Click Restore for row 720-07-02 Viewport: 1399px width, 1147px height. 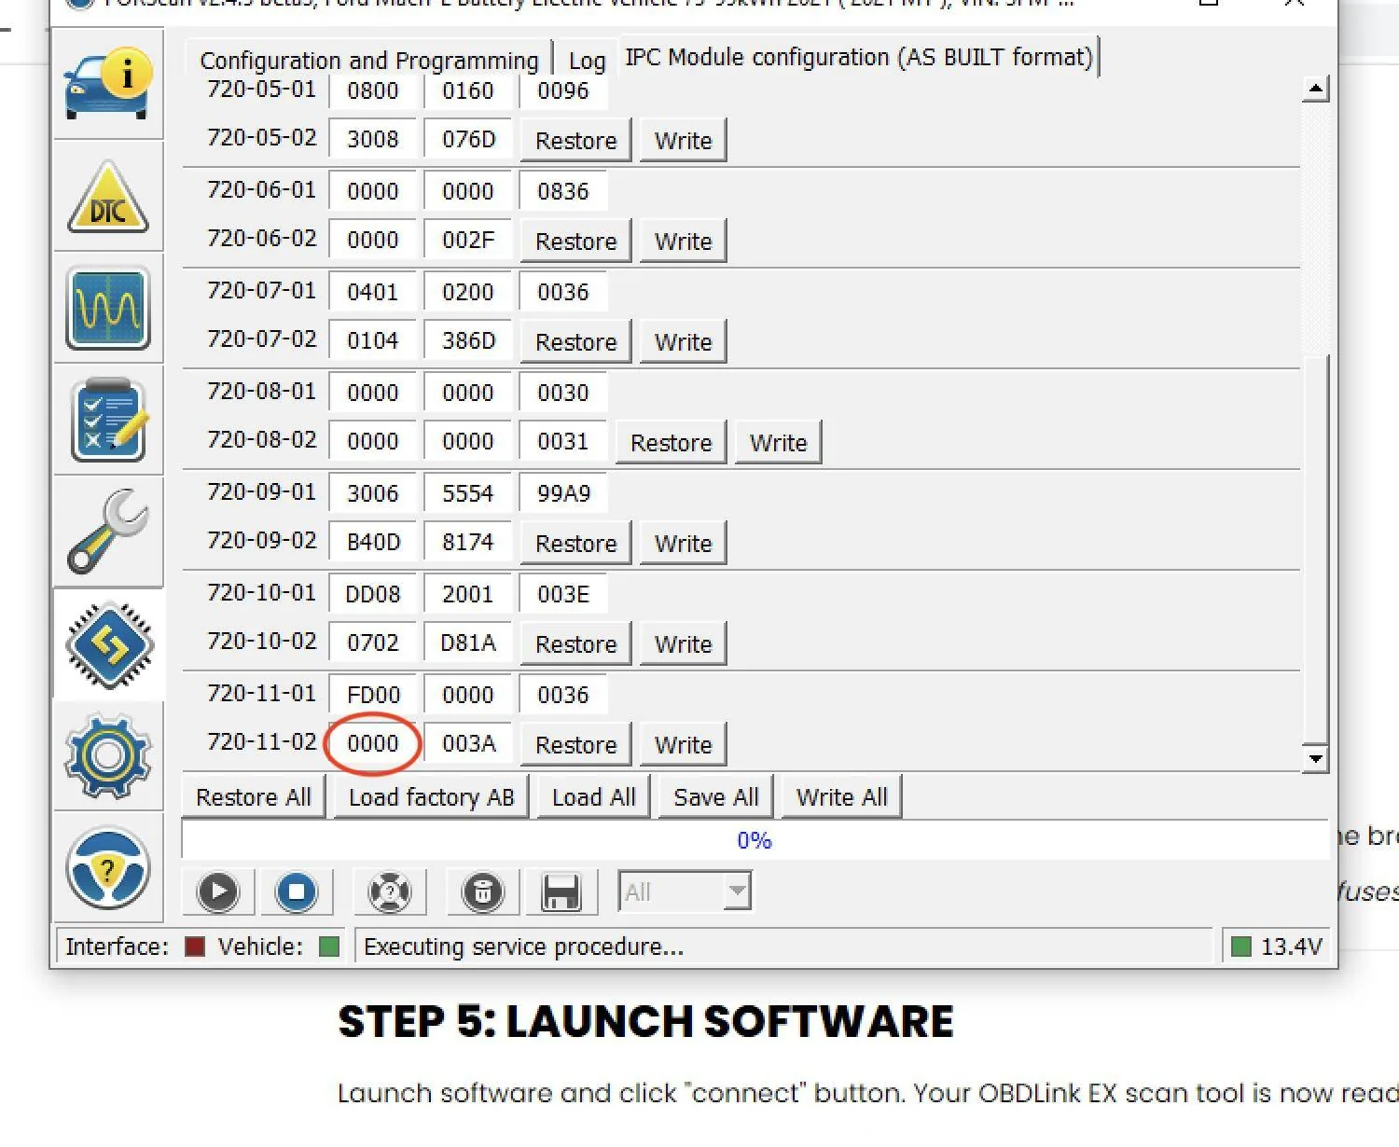click(x=576, y=342)
